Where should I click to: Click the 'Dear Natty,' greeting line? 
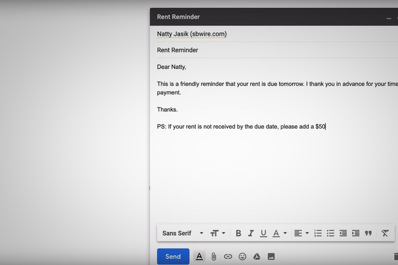click(171, 67)
